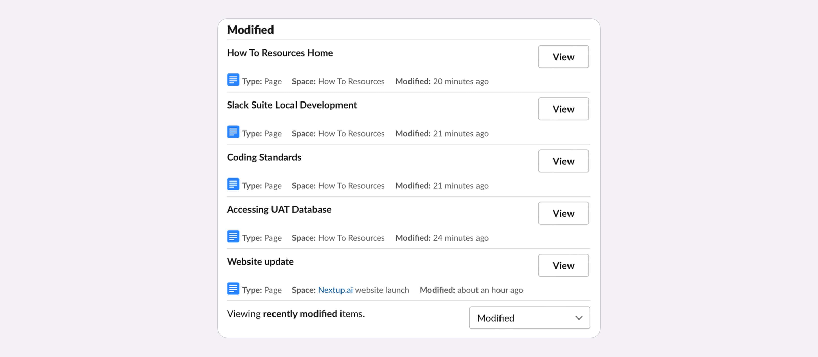The height and width of the screenshot is (357, 818).
Task: View the How To Resources Home page
Action: (563, 57)
